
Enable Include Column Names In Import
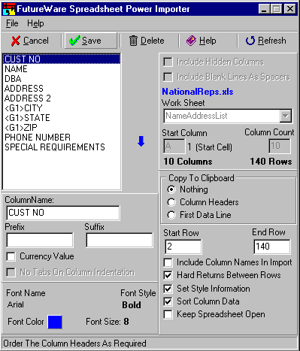tap(168, 262)
